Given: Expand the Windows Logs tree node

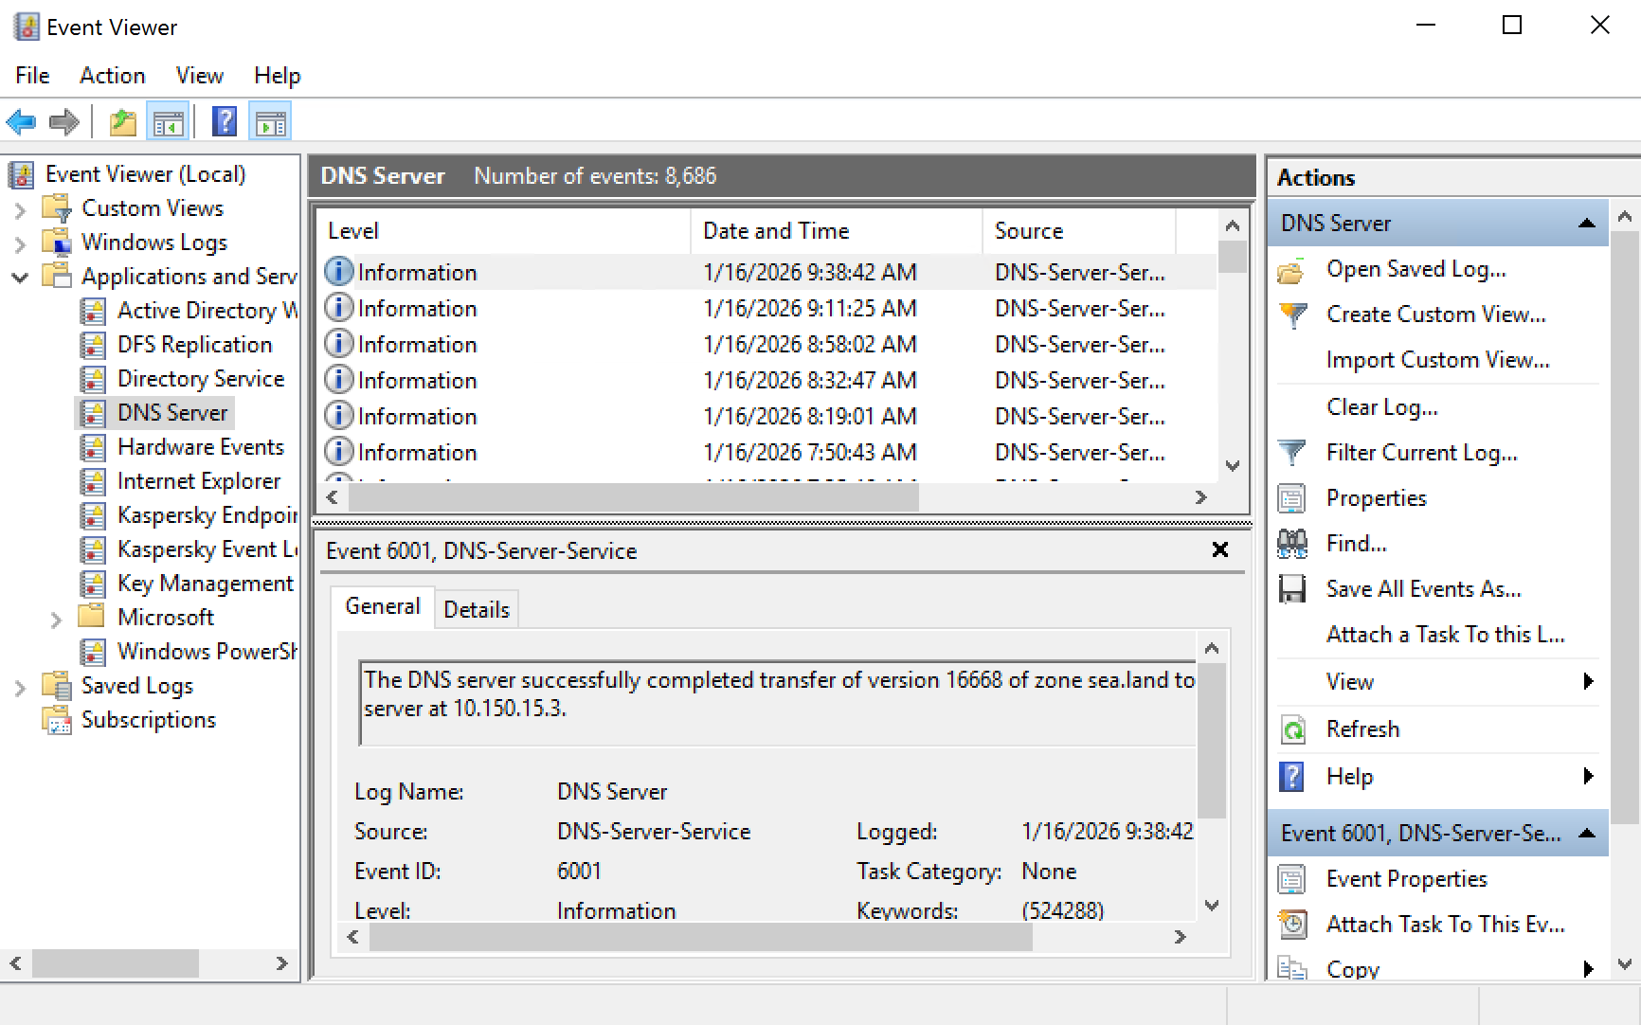Looking at the screenshot, I should (21, 243).
